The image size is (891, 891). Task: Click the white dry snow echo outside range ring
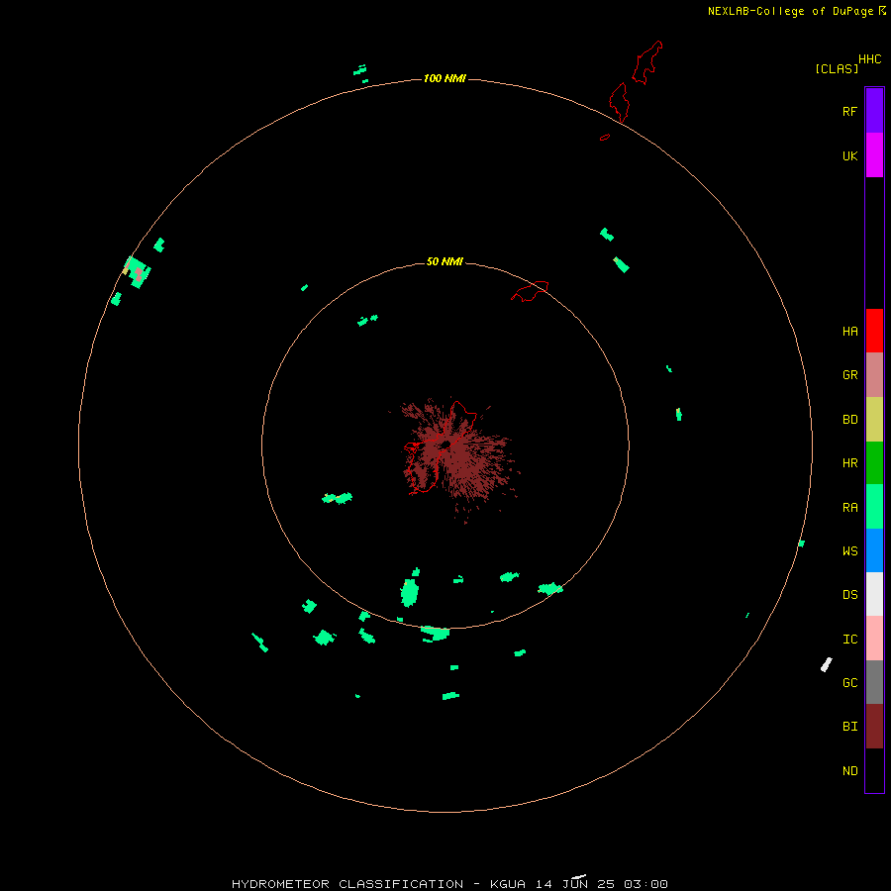pyautogui.click(x=827, y=664)
